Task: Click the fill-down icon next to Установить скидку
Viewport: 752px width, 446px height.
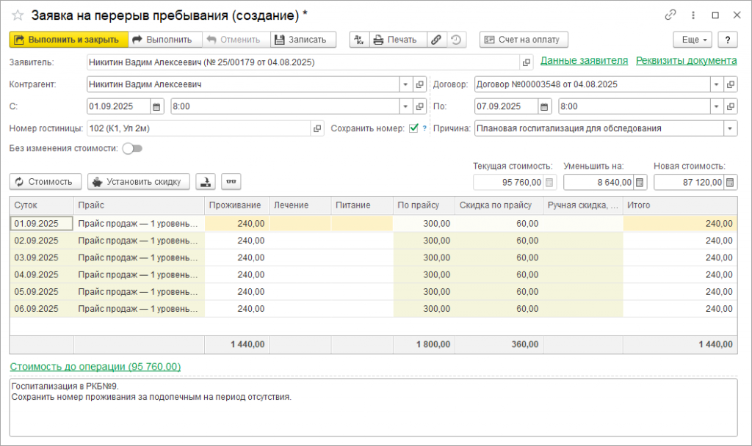Action: [x=206, y=182]
